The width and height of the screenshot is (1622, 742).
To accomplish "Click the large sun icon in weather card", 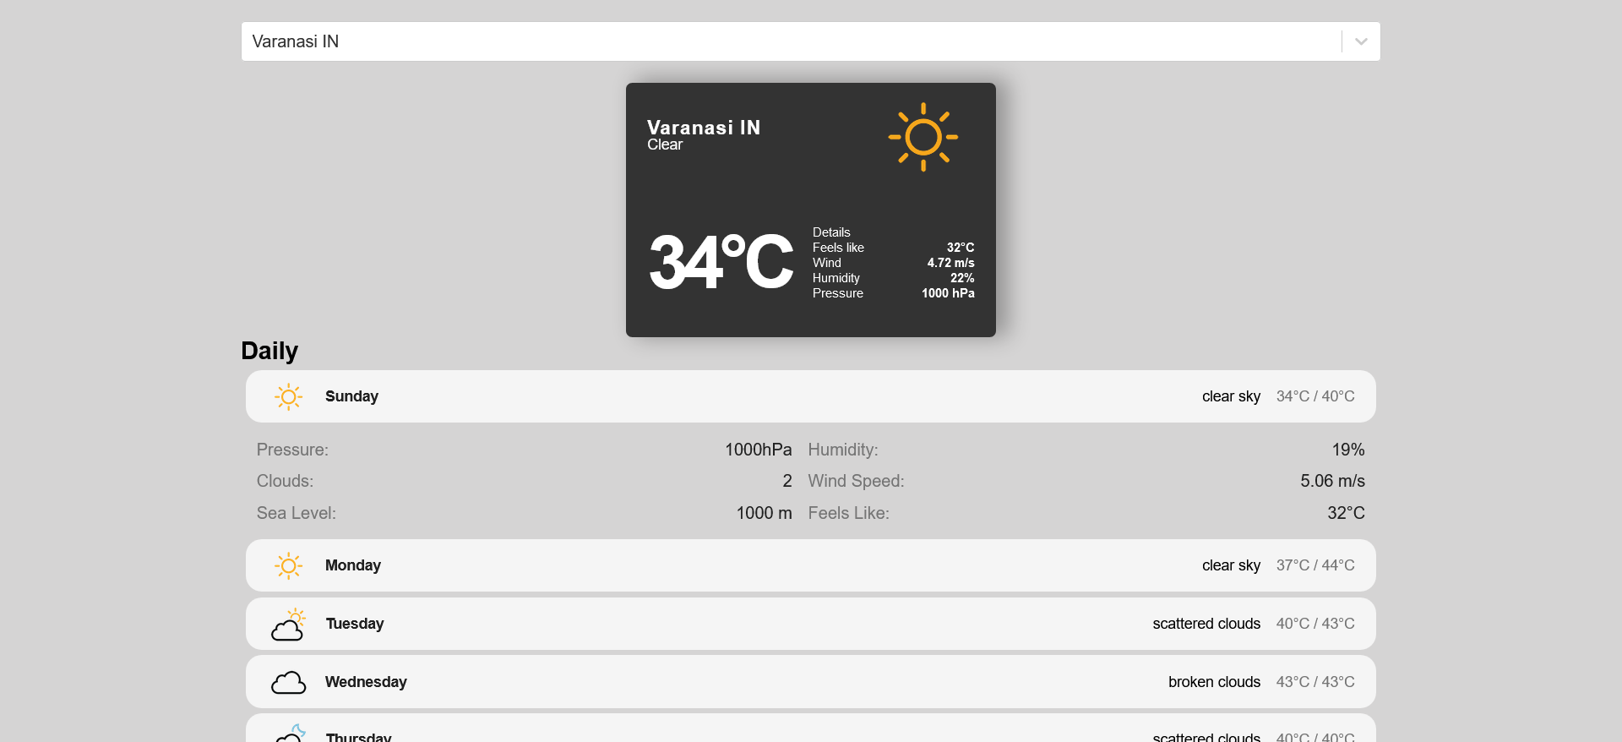I will [x=923, y=137].
